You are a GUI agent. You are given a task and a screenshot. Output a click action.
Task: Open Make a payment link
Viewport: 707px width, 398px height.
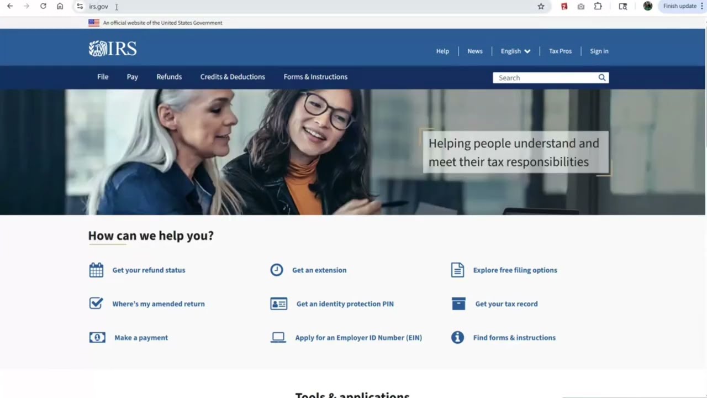141,337
